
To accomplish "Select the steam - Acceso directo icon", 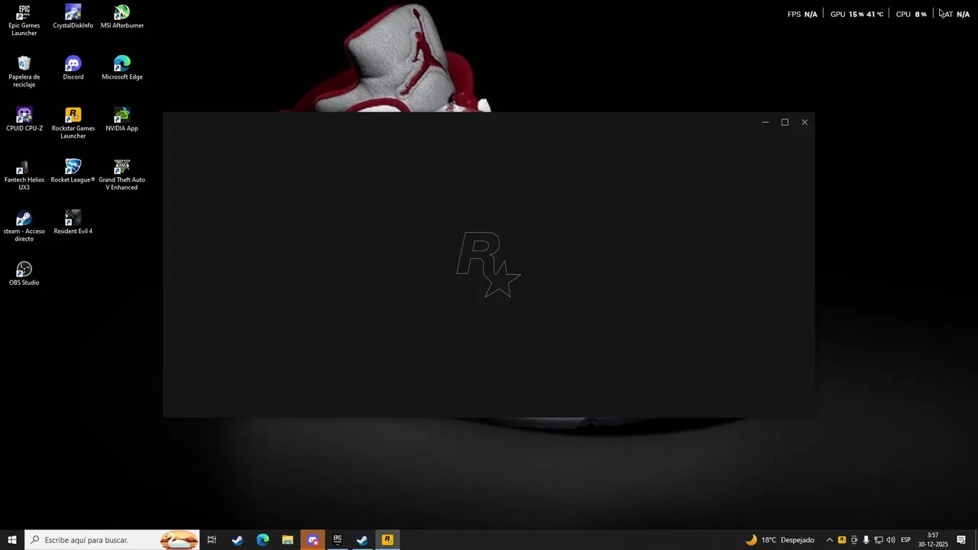I will [x=24, y=226].
